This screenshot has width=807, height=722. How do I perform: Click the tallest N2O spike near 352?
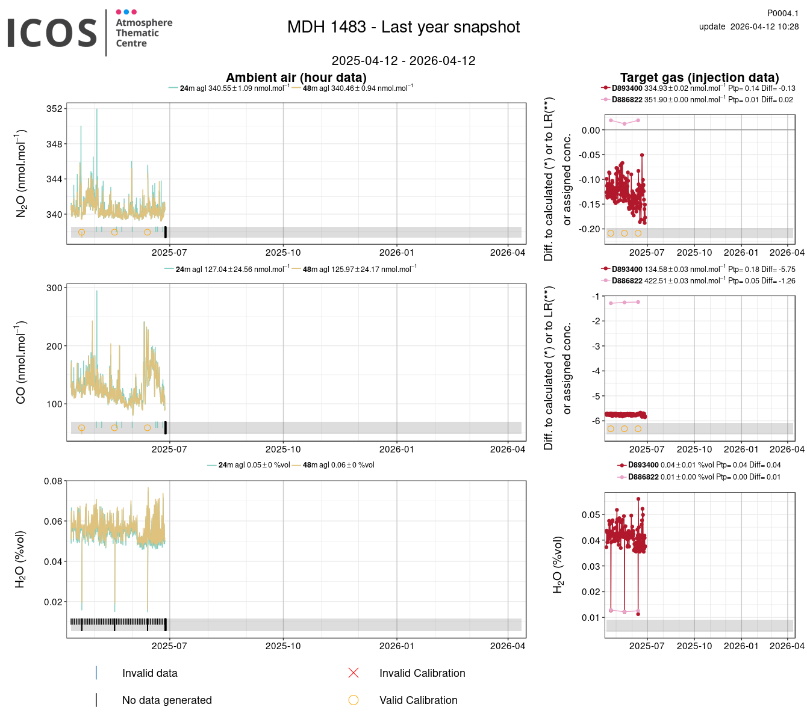[x=96, y=110]
